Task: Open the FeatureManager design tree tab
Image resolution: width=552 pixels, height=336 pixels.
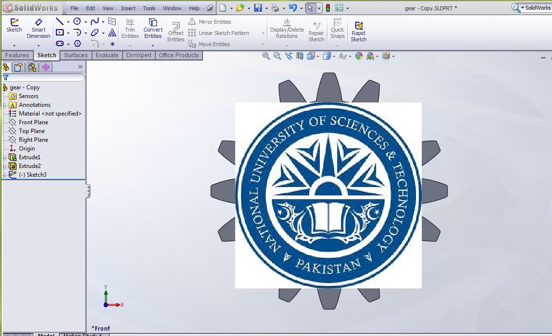Action: pos(6,67)
